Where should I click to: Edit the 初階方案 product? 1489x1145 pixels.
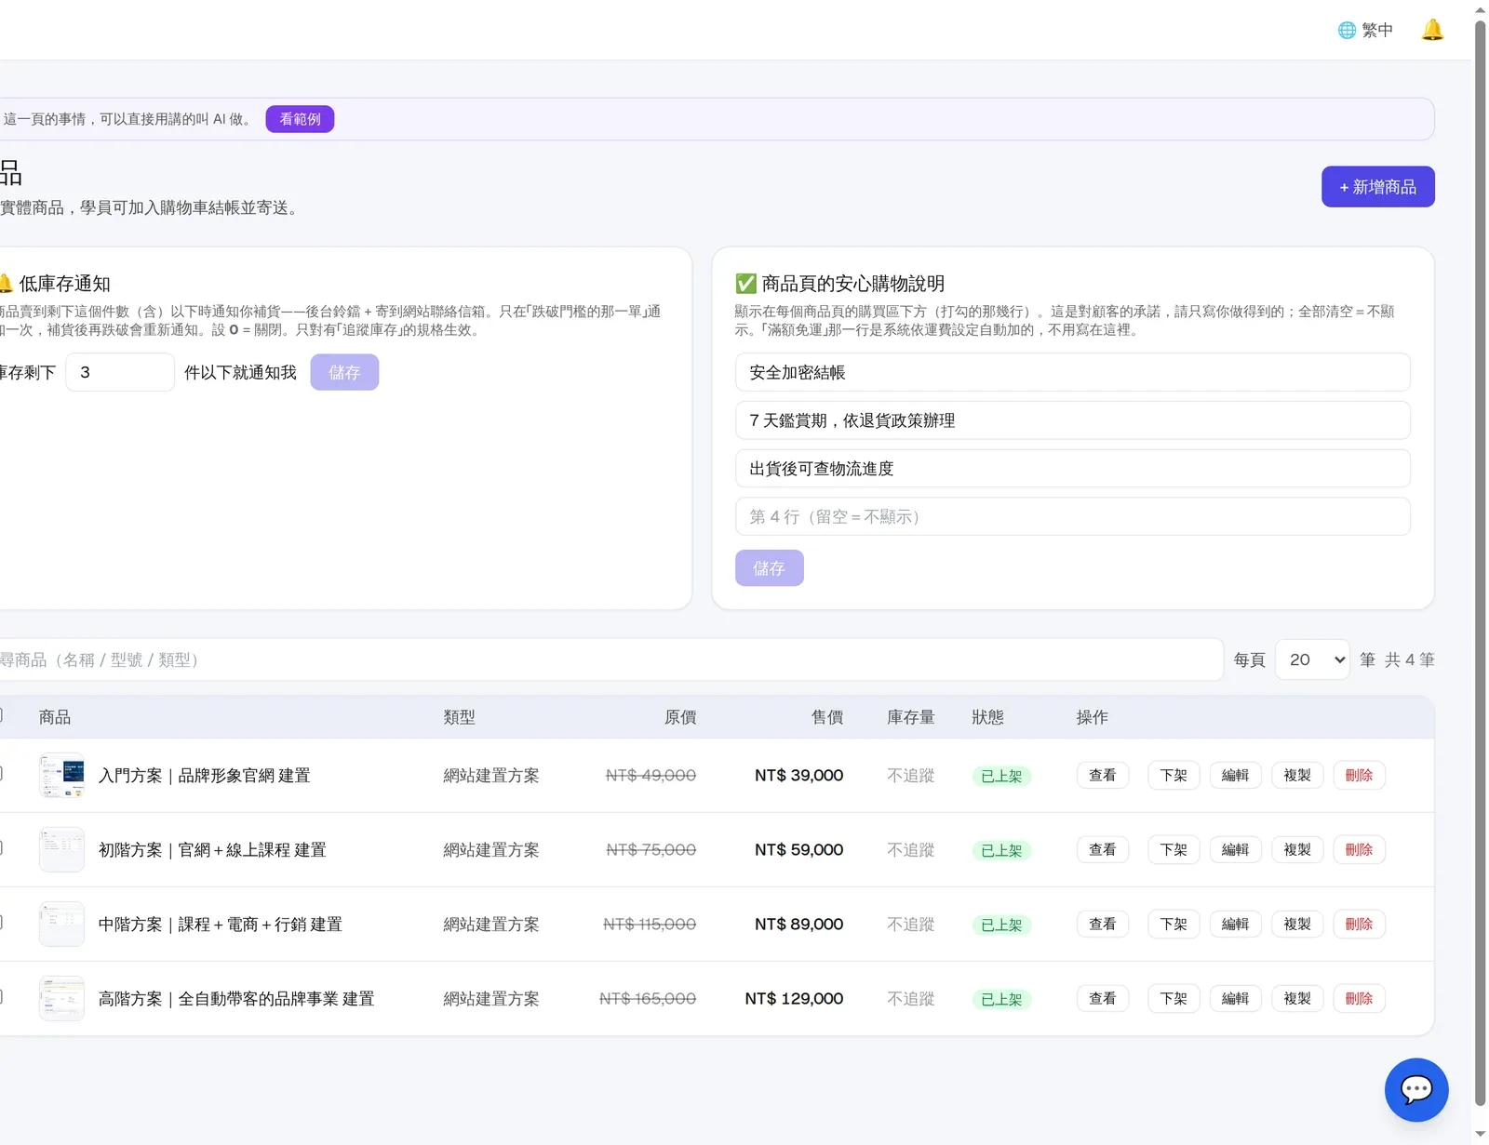[1235, 850]
